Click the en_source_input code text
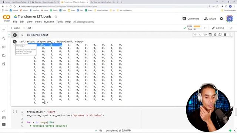 point(37,35)
